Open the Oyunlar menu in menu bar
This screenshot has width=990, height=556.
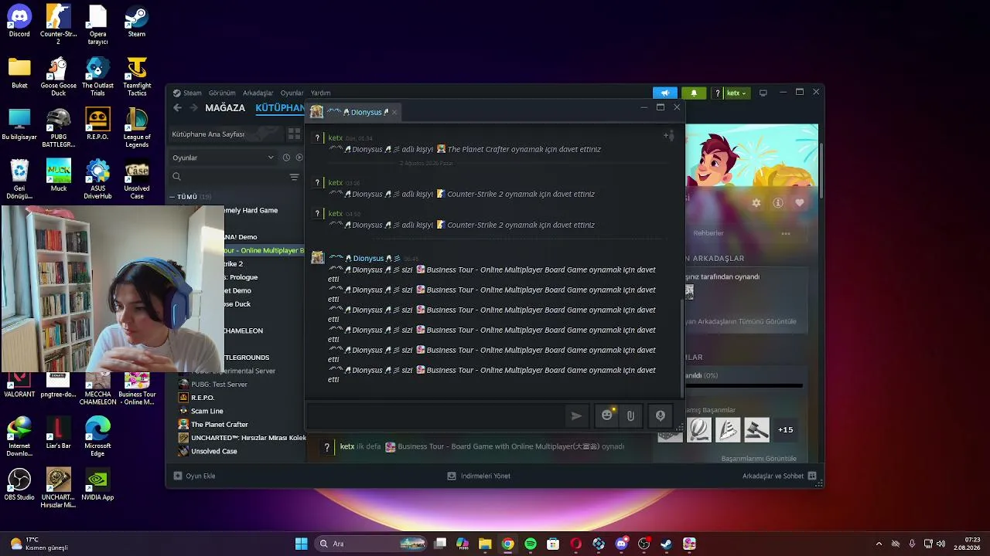click(292, 93)
